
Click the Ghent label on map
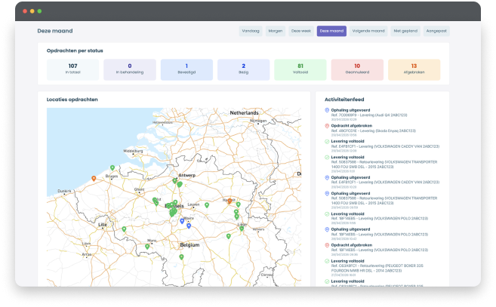(140, 189)
